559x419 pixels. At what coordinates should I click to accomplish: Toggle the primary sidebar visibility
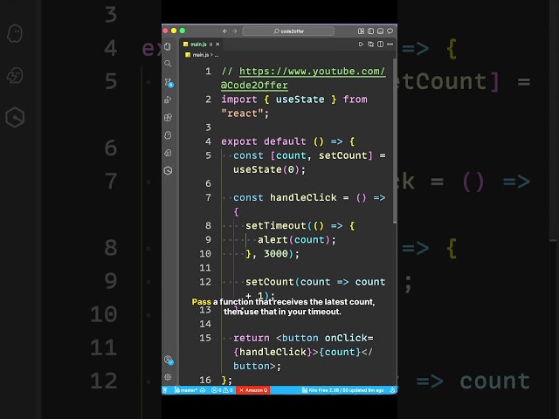click(370, 31)
